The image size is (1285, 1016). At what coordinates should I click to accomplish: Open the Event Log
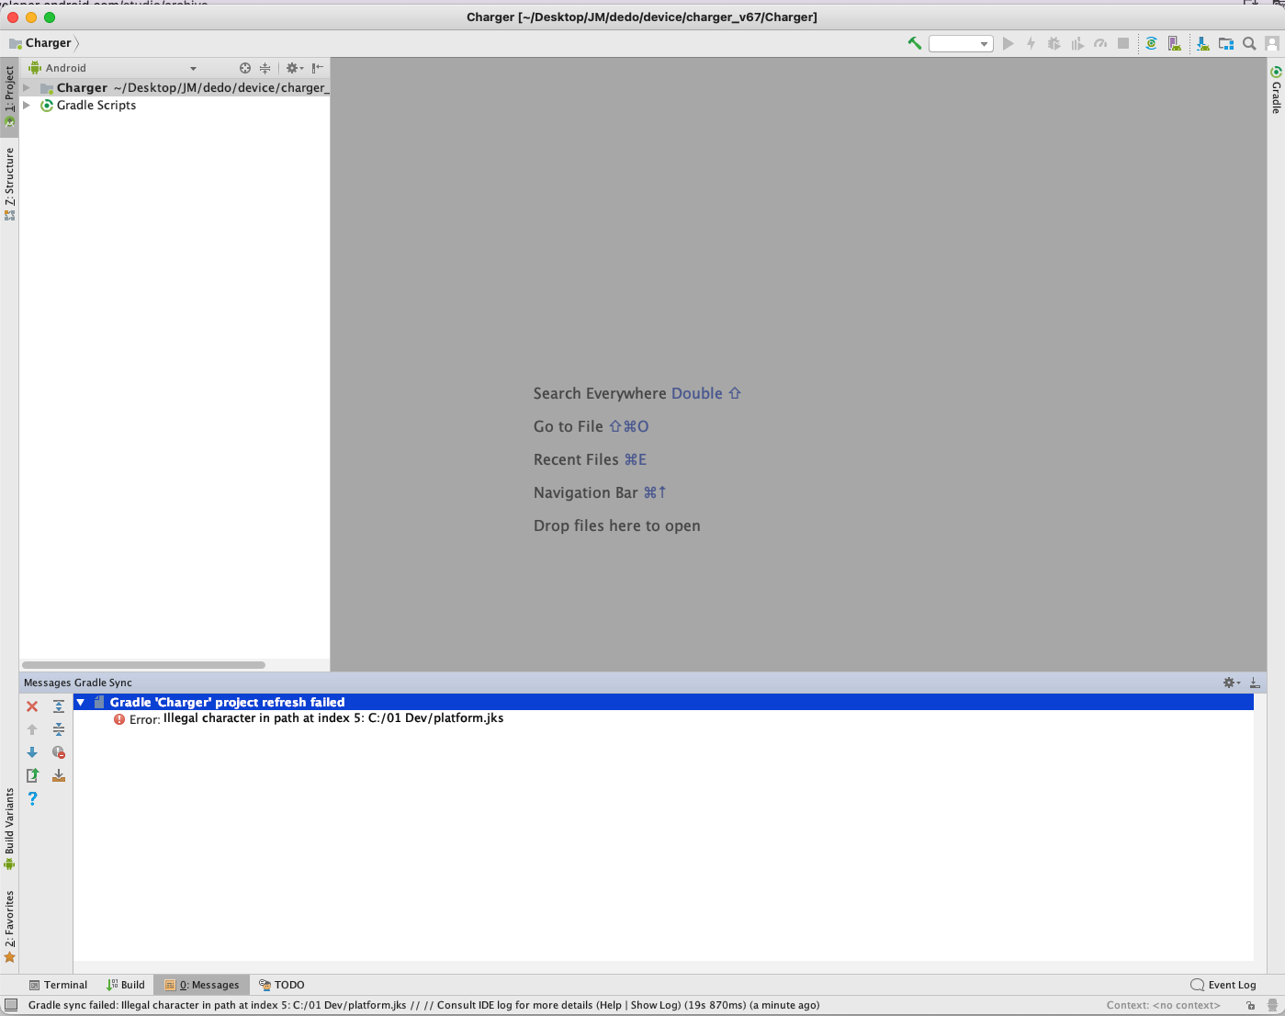tap(1223, 985)
